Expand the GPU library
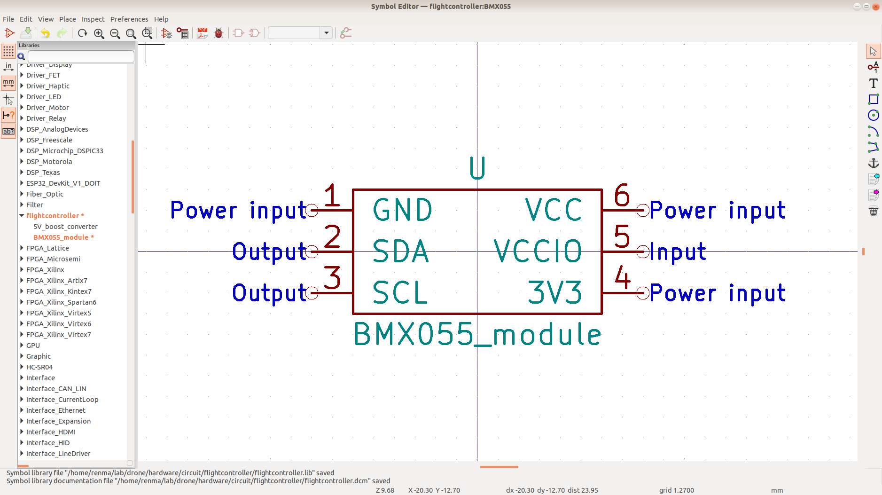 (x=22, y=346)
